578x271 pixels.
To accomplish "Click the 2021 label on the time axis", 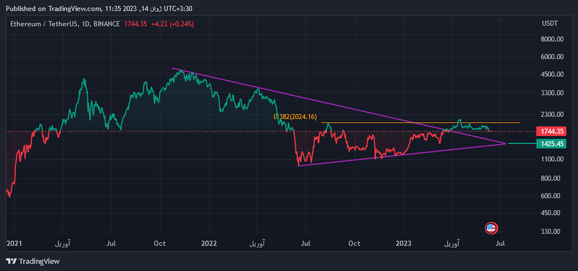I will coord(14,243).
